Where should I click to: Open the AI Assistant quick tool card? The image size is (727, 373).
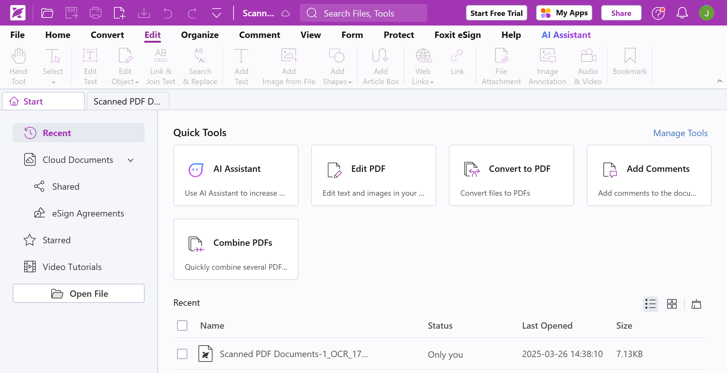click(x=236, y=175)
